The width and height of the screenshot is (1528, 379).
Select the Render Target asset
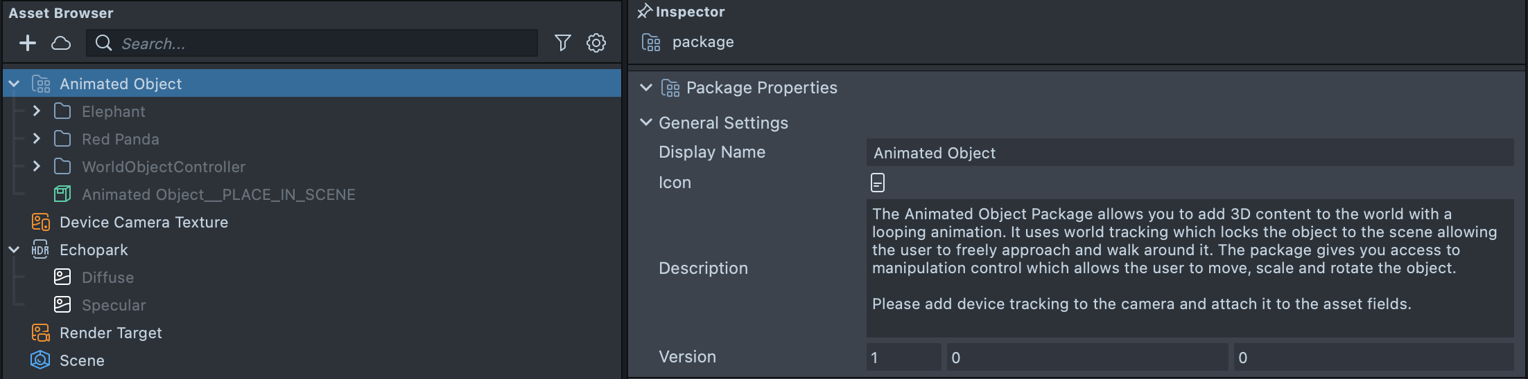click(110, 333)
